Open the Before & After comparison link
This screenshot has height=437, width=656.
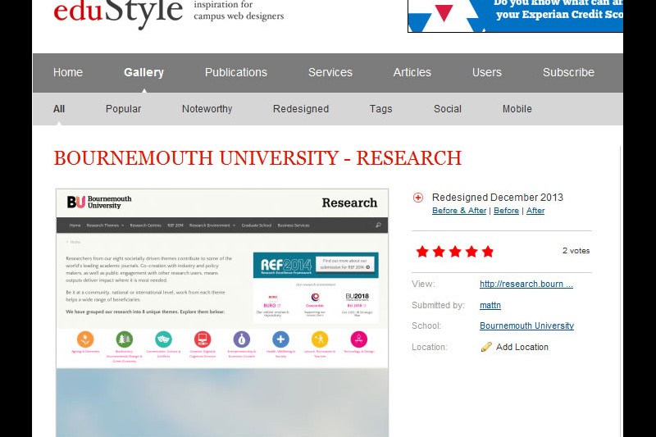point(459,211)
